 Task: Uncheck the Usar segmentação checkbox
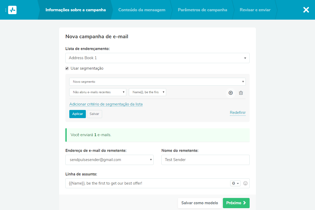pos(67,68)
